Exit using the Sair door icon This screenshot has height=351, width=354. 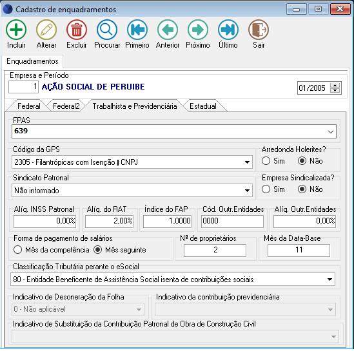pyautogui.click(x=259, y=30)
